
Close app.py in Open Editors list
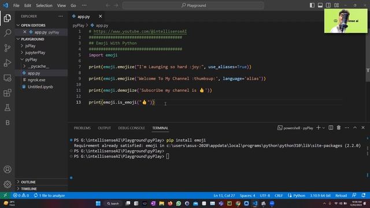coord(25,32)
